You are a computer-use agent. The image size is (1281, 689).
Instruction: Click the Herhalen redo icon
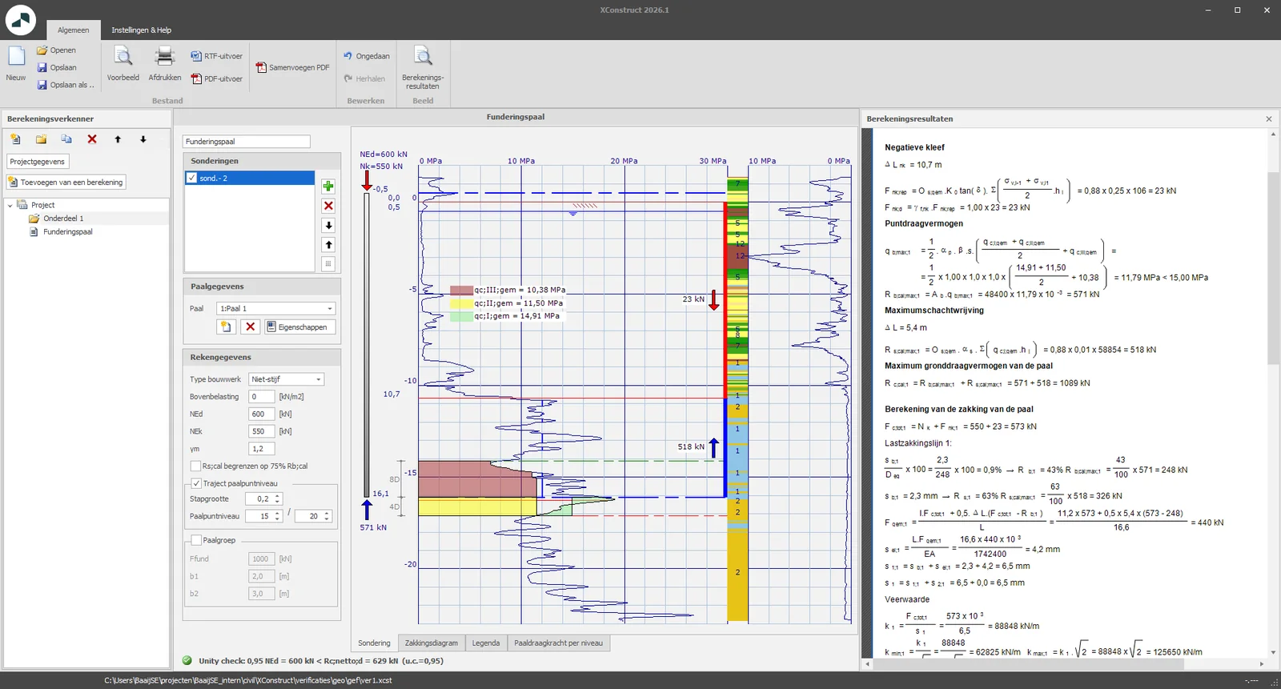pyautogui.click(x=348, y=78)
